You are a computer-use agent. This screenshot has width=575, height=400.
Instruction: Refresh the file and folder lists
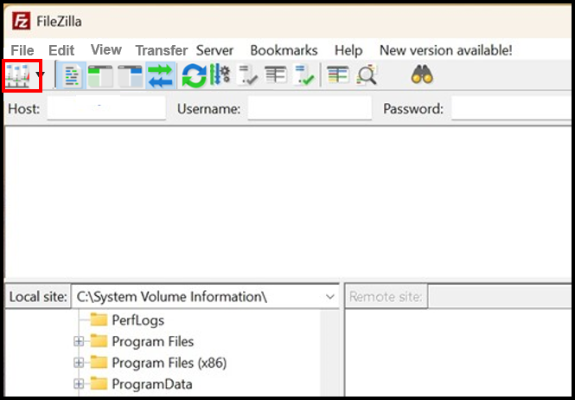point(195,76)
